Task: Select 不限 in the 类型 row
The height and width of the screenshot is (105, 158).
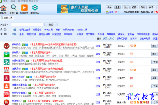Action: pos(14,30)
